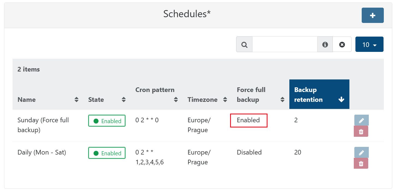
Task: Delete the Daily (Mon - Sat) schedule
Action: 361,163
